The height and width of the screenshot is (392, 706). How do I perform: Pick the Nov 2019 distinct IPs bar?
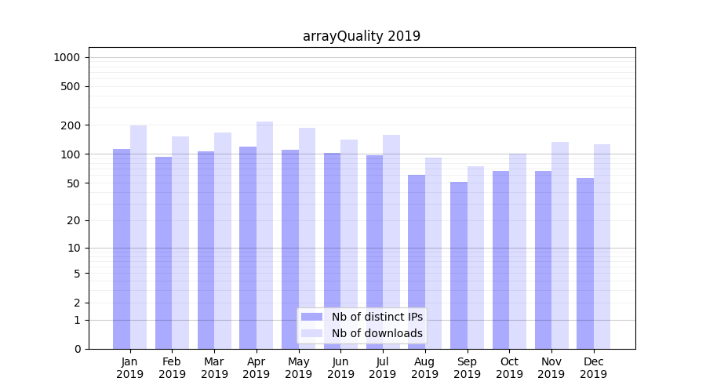pos(543,260)
